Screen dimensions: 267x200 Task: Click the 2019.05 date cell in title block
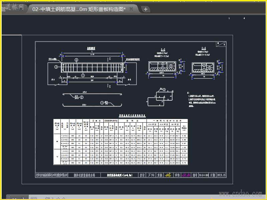click(x=221, y=175)
